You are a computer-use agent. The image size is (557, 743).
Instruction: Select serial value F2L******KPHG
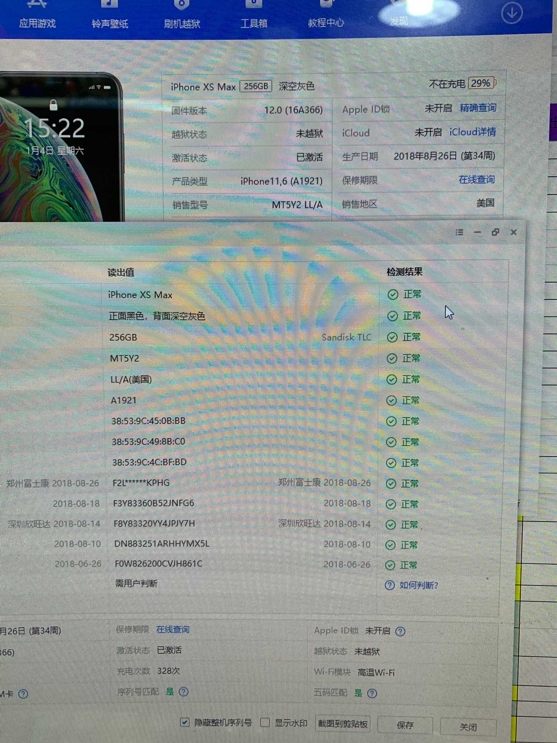point(141,483)
